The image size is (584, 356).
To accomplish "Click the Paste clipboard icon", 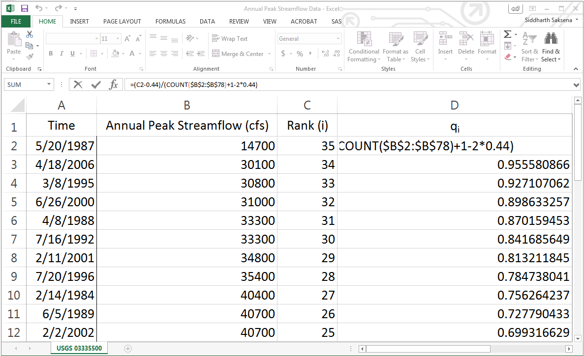I will pyautogui.click(x=14, y=43).
